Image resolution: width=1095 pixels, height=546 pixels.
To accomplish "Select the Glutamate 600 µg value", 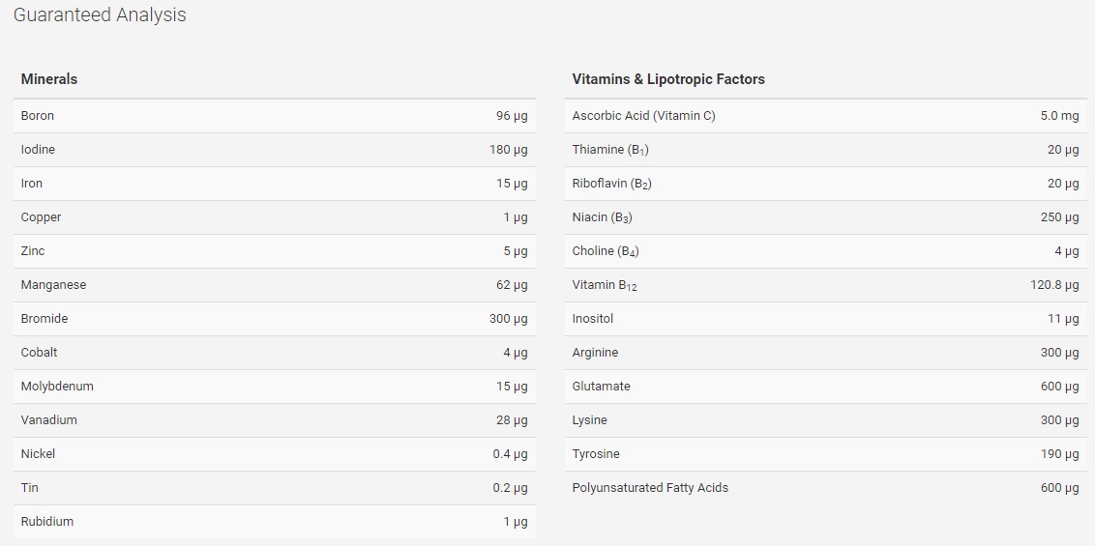I will click(1059, 387).
